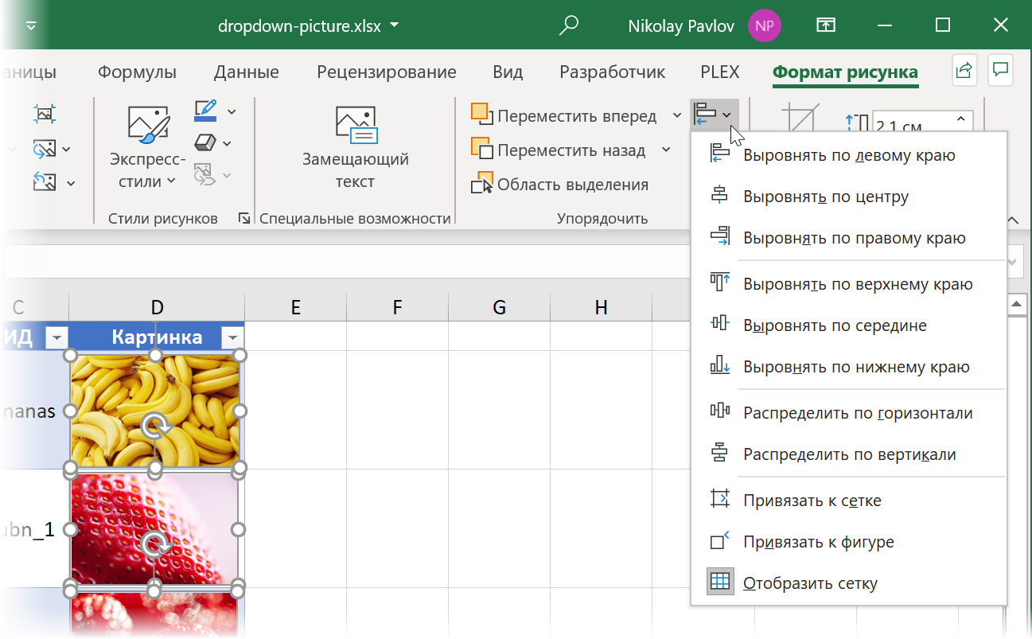Click the Change Picture icon
The image size is (1032, 639).
45,148
